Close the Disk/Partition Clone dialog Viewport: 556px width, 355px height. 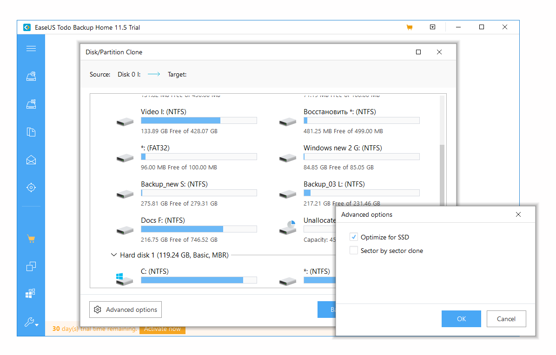coord(439,52)
